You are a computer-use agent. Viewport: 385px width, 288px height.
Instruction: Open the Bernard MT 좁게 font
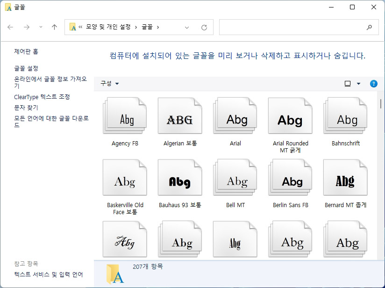pos(345,178)
